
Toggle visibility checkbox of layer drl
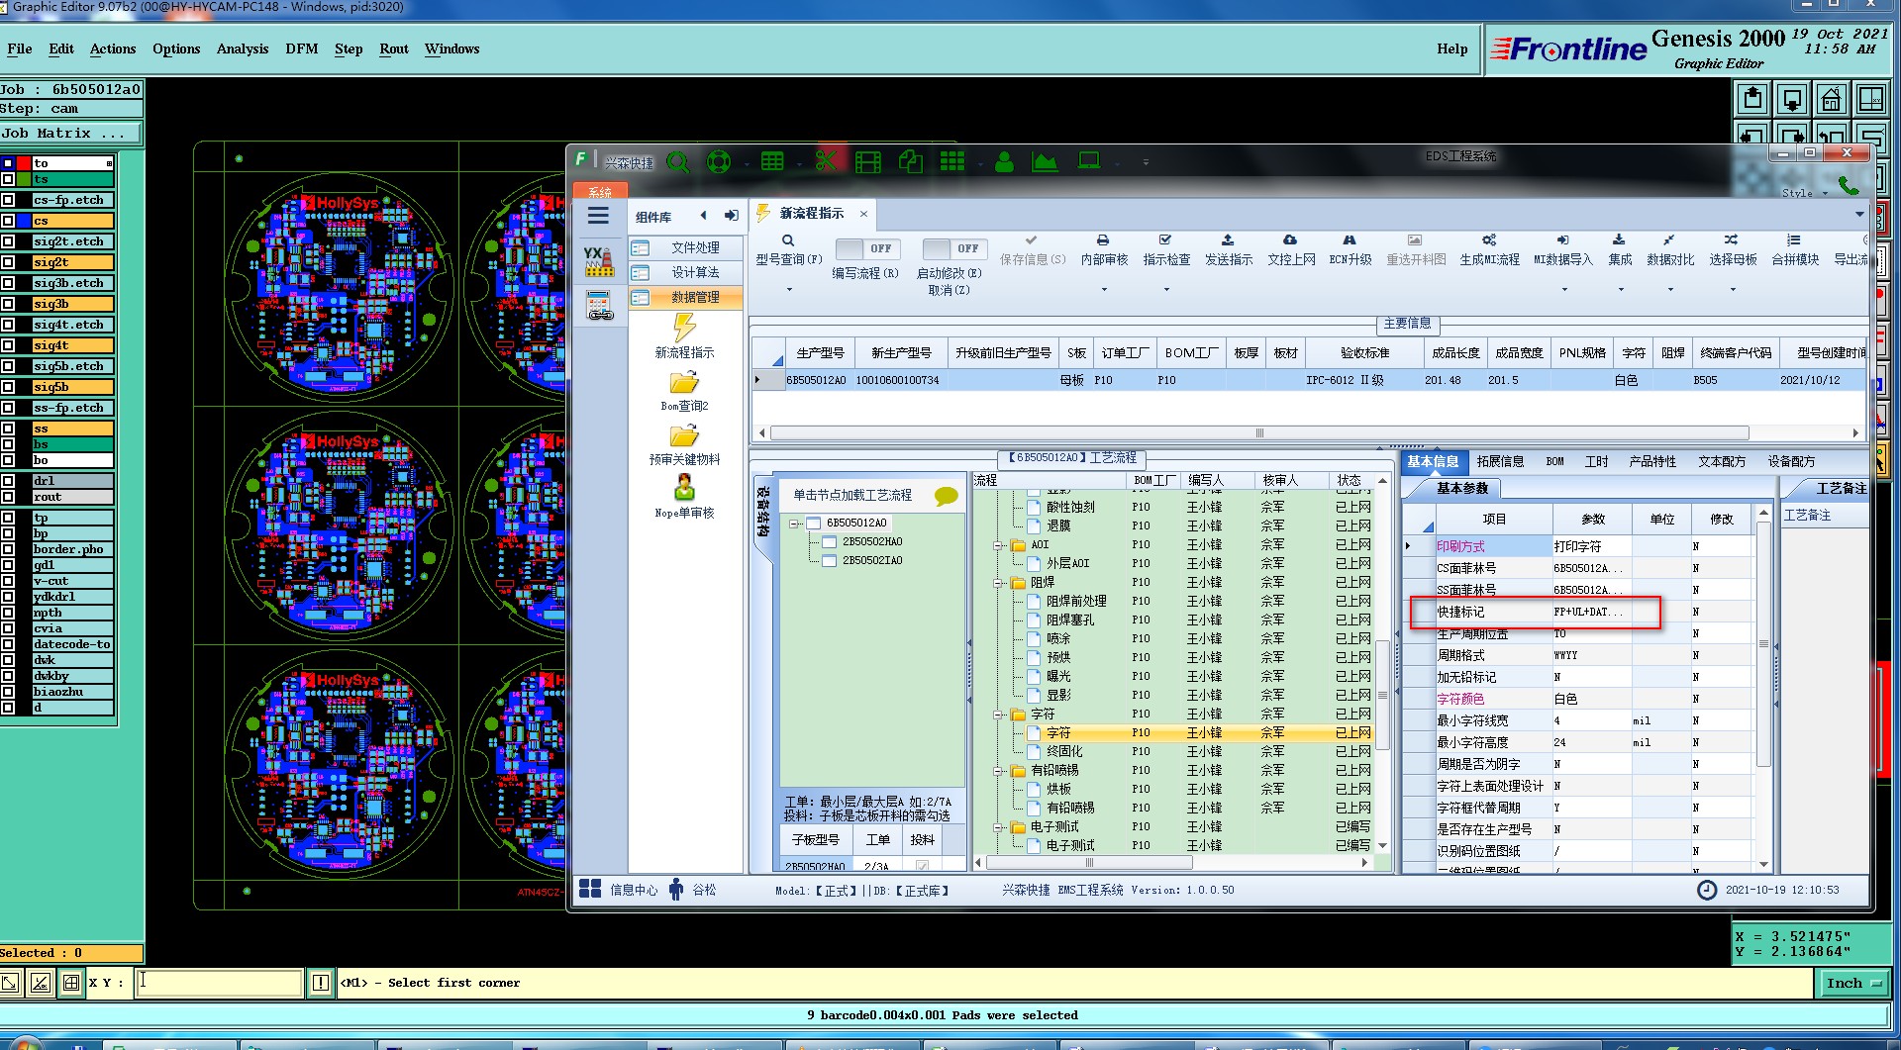coord(8,481)
